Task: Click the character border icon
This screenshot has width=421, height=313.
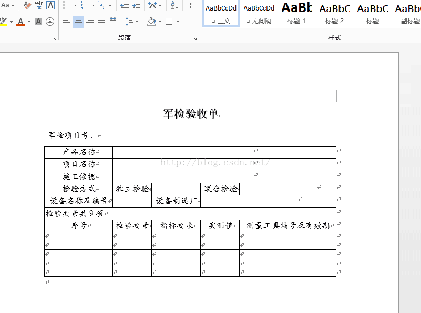Action: [x=50, y=5]
